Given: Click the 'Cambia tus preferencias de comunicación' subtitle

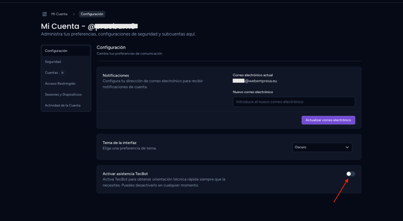Looking at the screenshot, I should tap(129, 54).
